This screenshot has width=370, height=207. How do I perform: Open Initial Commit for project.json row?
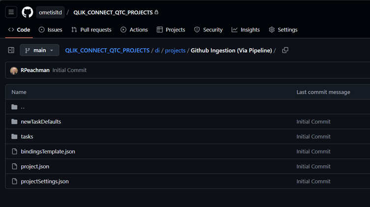click(x=313, y=167)
